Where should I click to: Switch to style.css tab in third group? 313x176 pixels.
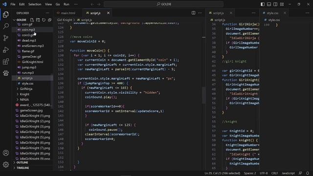click(273, 13)
